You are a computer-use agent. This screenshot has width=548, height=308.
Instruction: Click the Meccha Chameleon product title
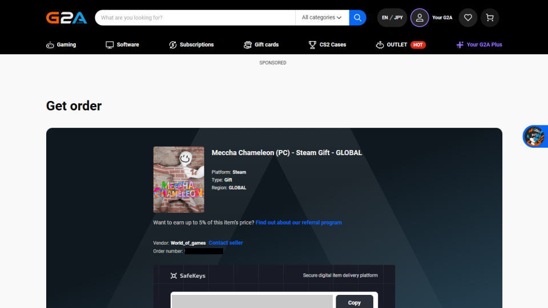point(287,153)
